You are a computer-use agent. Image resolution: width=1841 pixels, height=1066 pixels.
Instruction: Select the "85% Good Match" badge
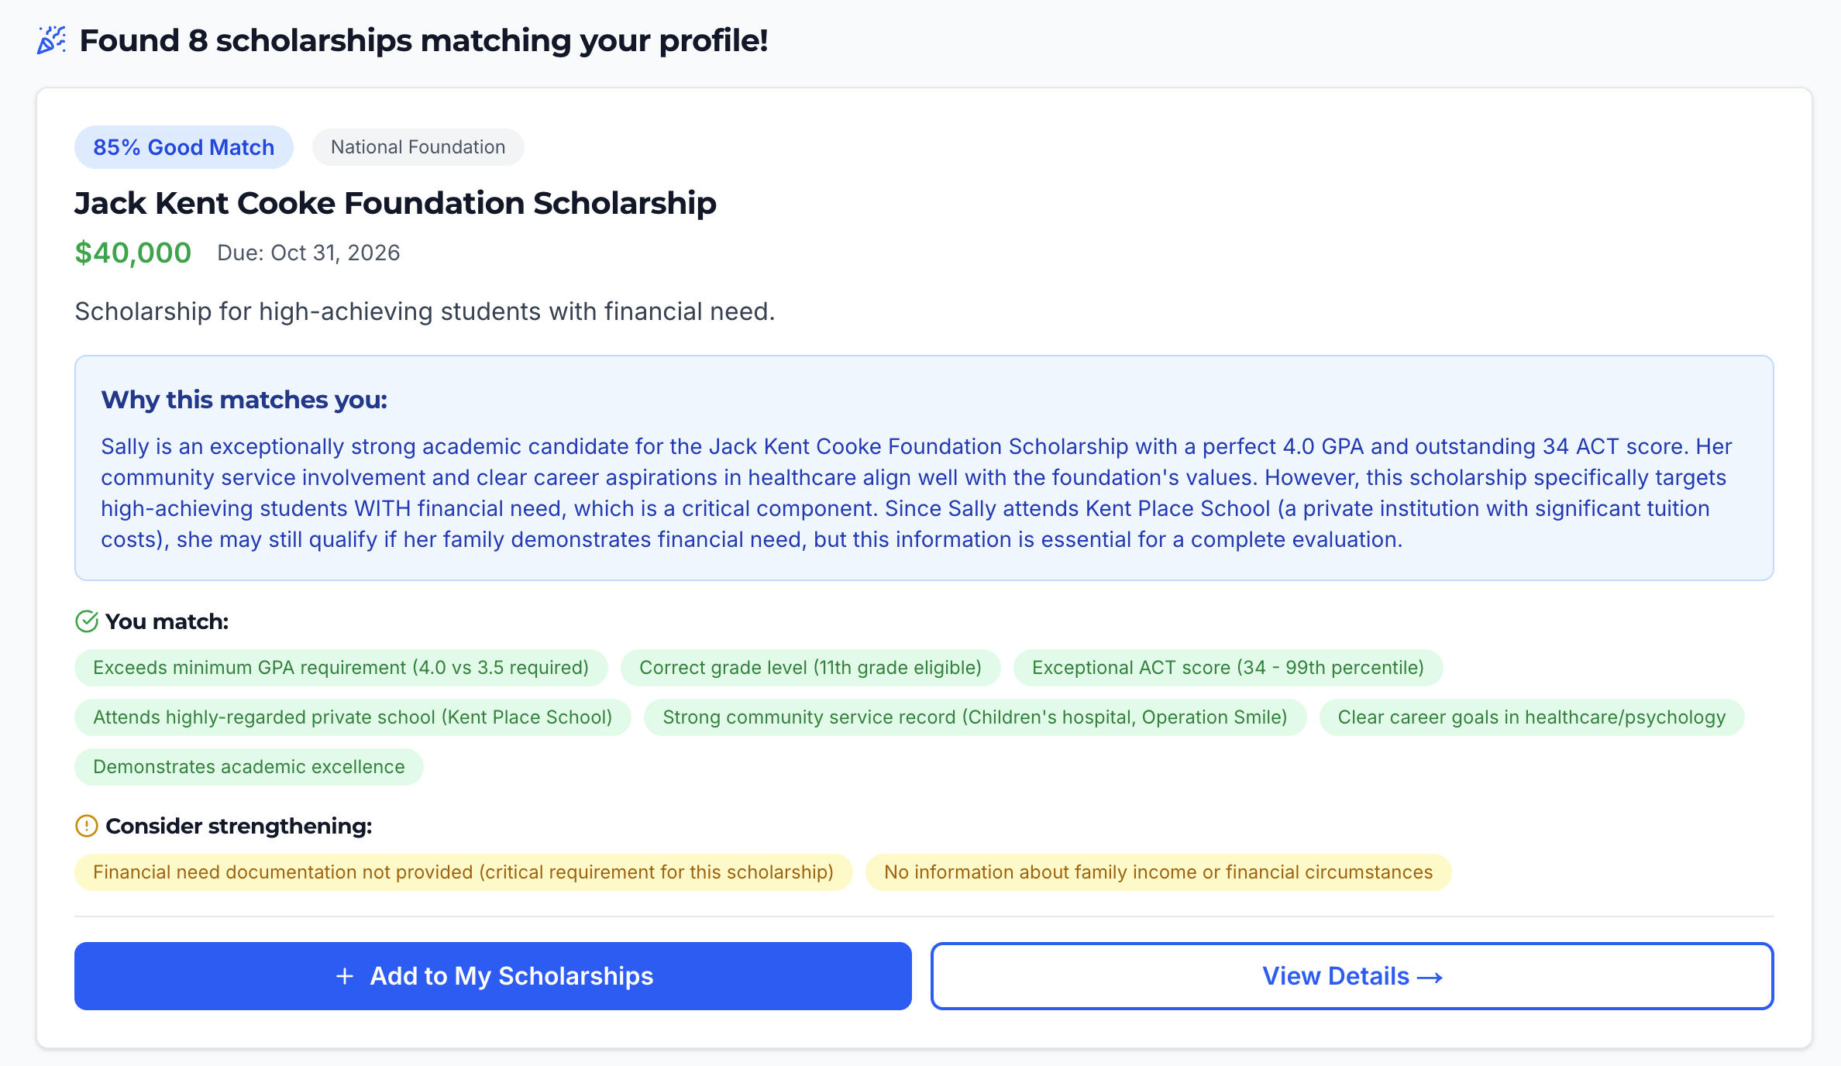(183, 146)
